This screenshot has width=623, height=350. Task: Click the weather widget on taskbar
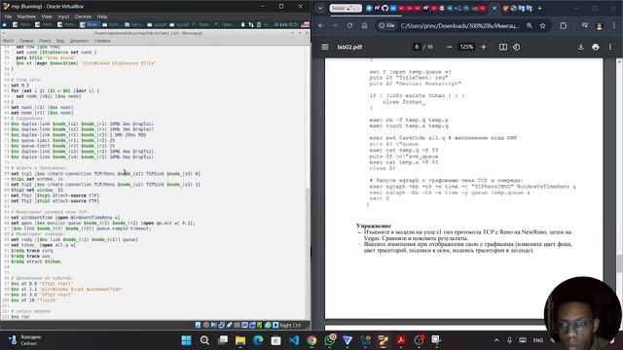[24, 340]
